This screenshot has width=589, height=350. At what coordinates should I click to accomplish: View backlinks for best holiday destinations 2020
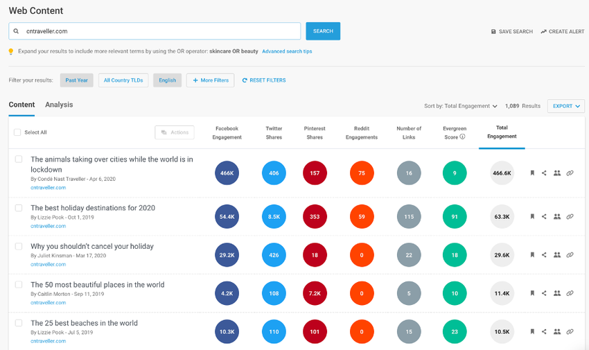point(570,217)
